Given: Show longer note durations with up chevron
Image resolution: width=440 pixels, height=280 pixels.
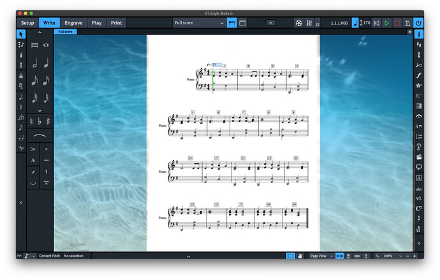Looking at the screenshot, I should coord(40,33).
